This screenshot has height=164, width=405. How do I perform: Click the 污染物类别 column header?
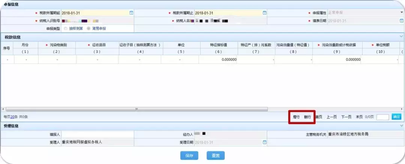(57, 45)
